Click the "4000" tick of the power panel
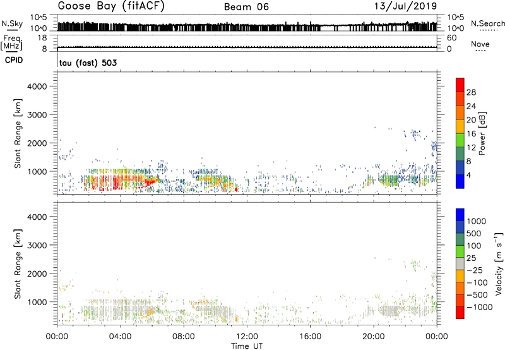Image resolution: width=505 pixels, height=350 pixels. (37, 87)
